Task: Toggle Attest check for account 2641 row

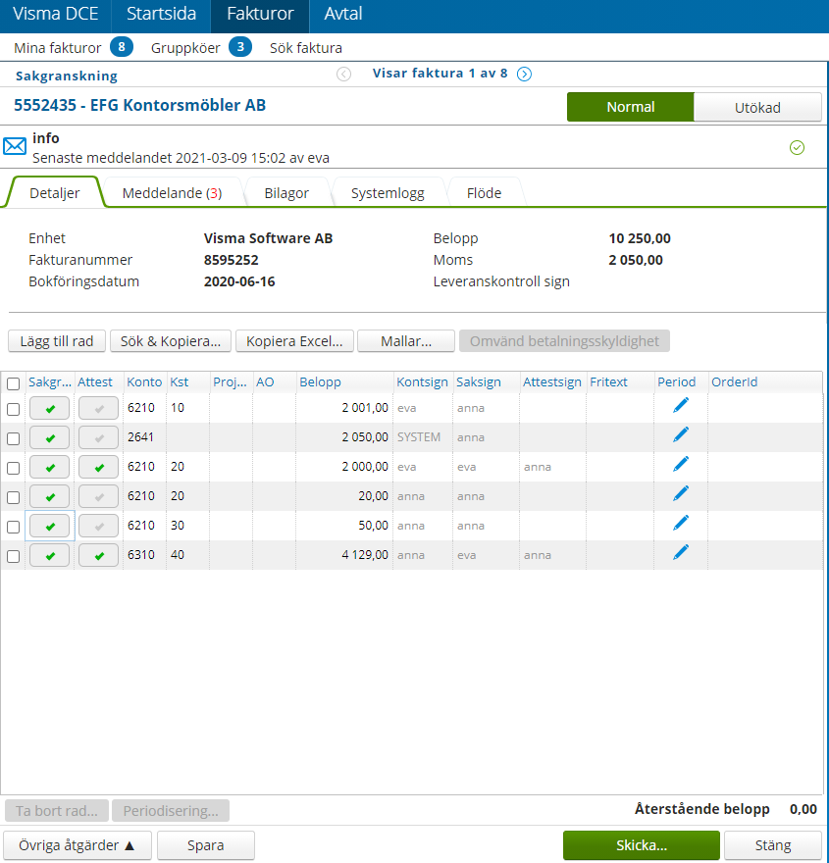Action: [98, 437]
